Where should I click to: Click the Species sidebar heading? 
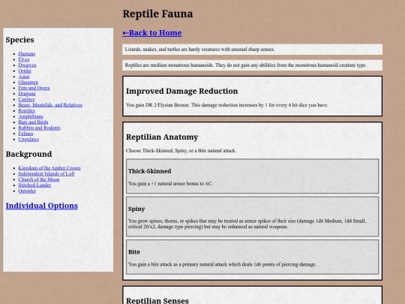20,40
